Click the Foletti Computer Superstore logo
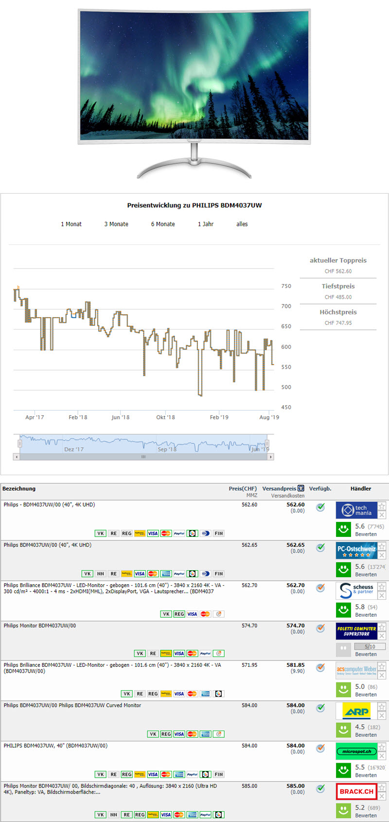389x822 pixels. pos(356,631)
